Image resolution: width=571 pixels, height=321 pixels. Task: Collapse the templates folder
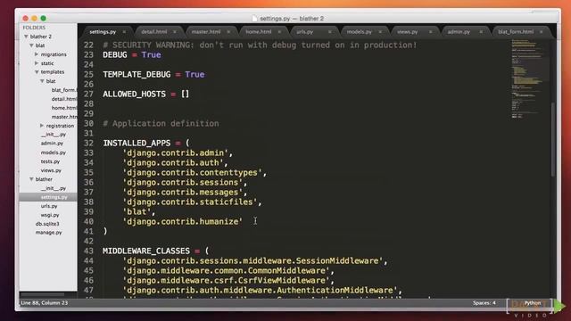(x=37, y=72)
